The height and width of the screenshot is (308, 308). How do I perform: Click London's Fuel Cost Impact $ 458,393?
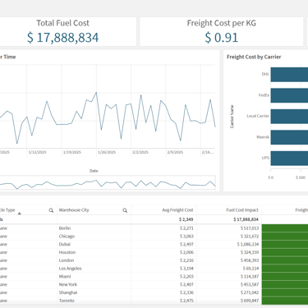[x=250, y=260]
